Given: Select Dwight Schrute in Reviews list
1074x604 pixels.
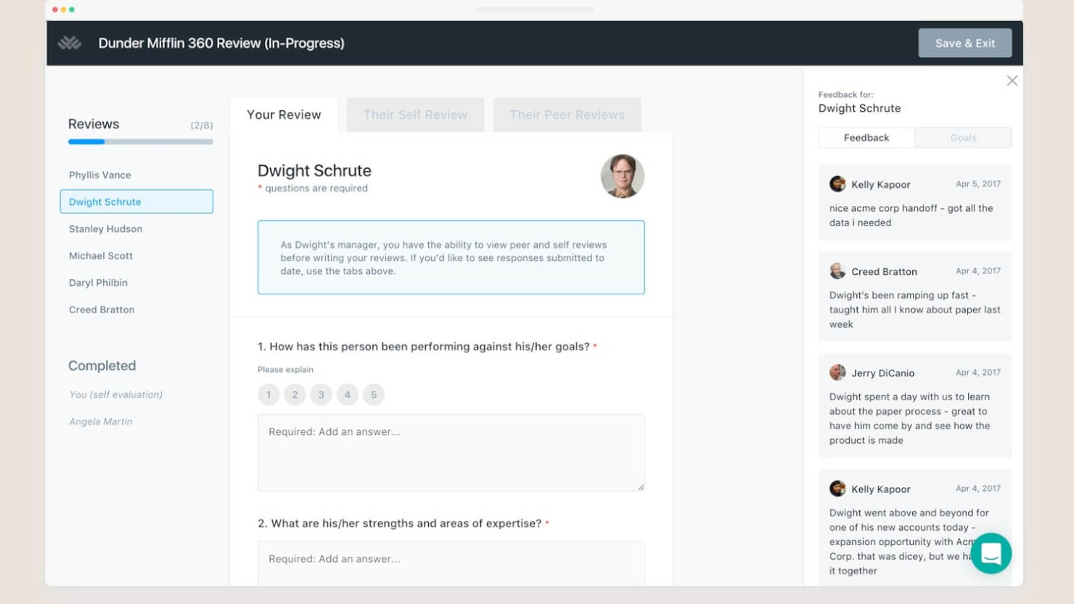Looking at the screenshot, I should (x=136, y=202).
